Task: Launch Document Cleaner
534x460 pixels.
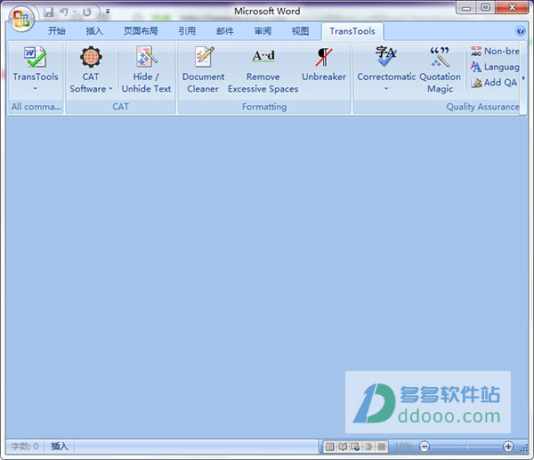Action: (x=203, y=69)
